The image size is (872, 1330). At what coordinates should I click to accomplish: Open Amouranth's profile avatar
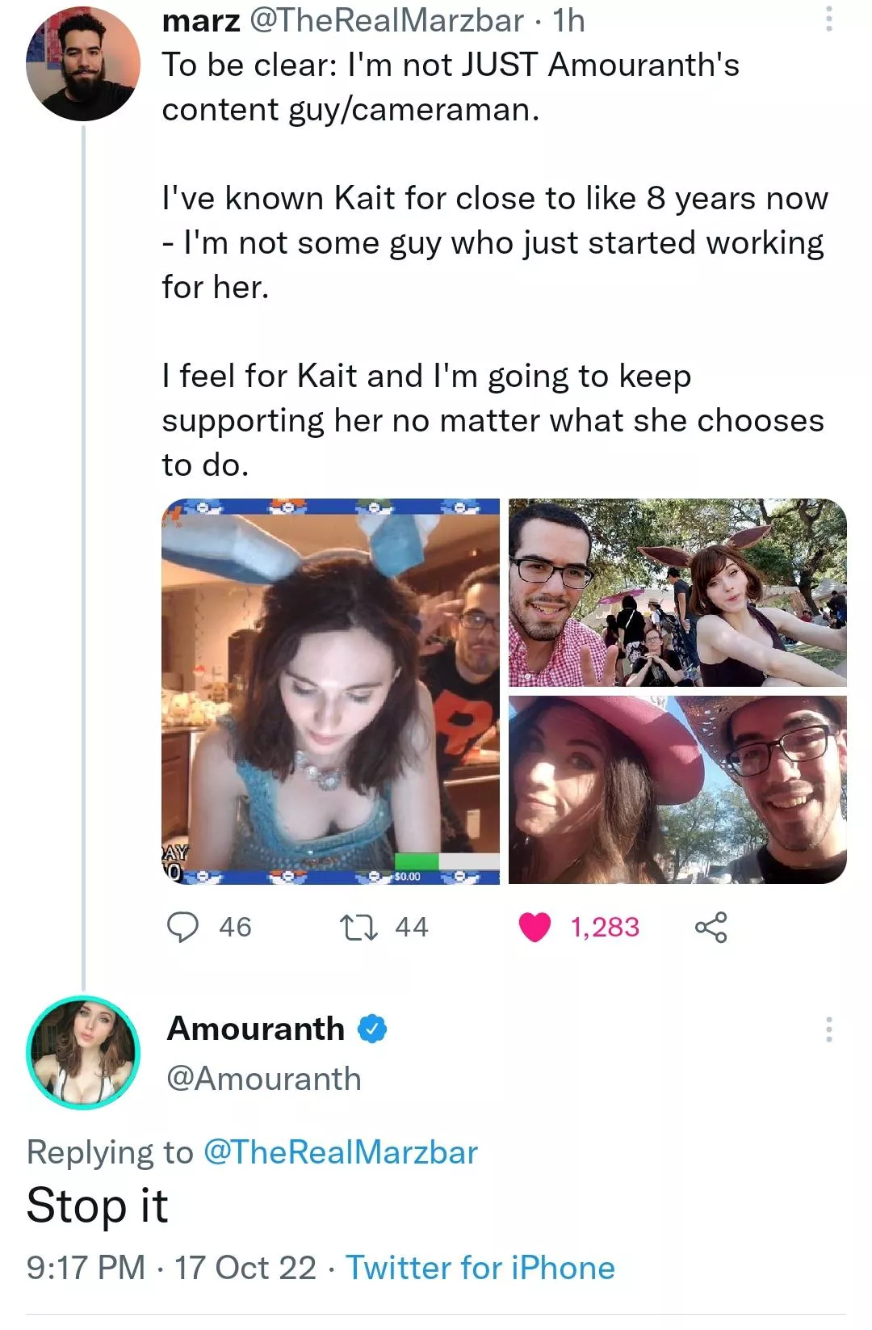[x=83, y=1052]
